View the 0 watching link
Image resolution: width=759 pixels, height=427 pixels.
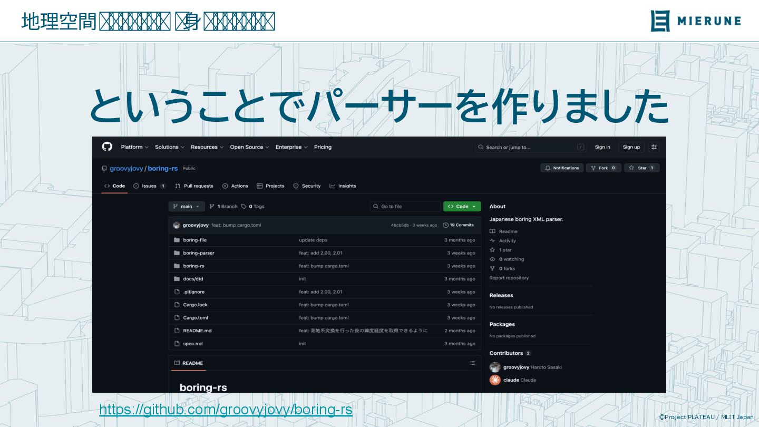coord(507,259)
